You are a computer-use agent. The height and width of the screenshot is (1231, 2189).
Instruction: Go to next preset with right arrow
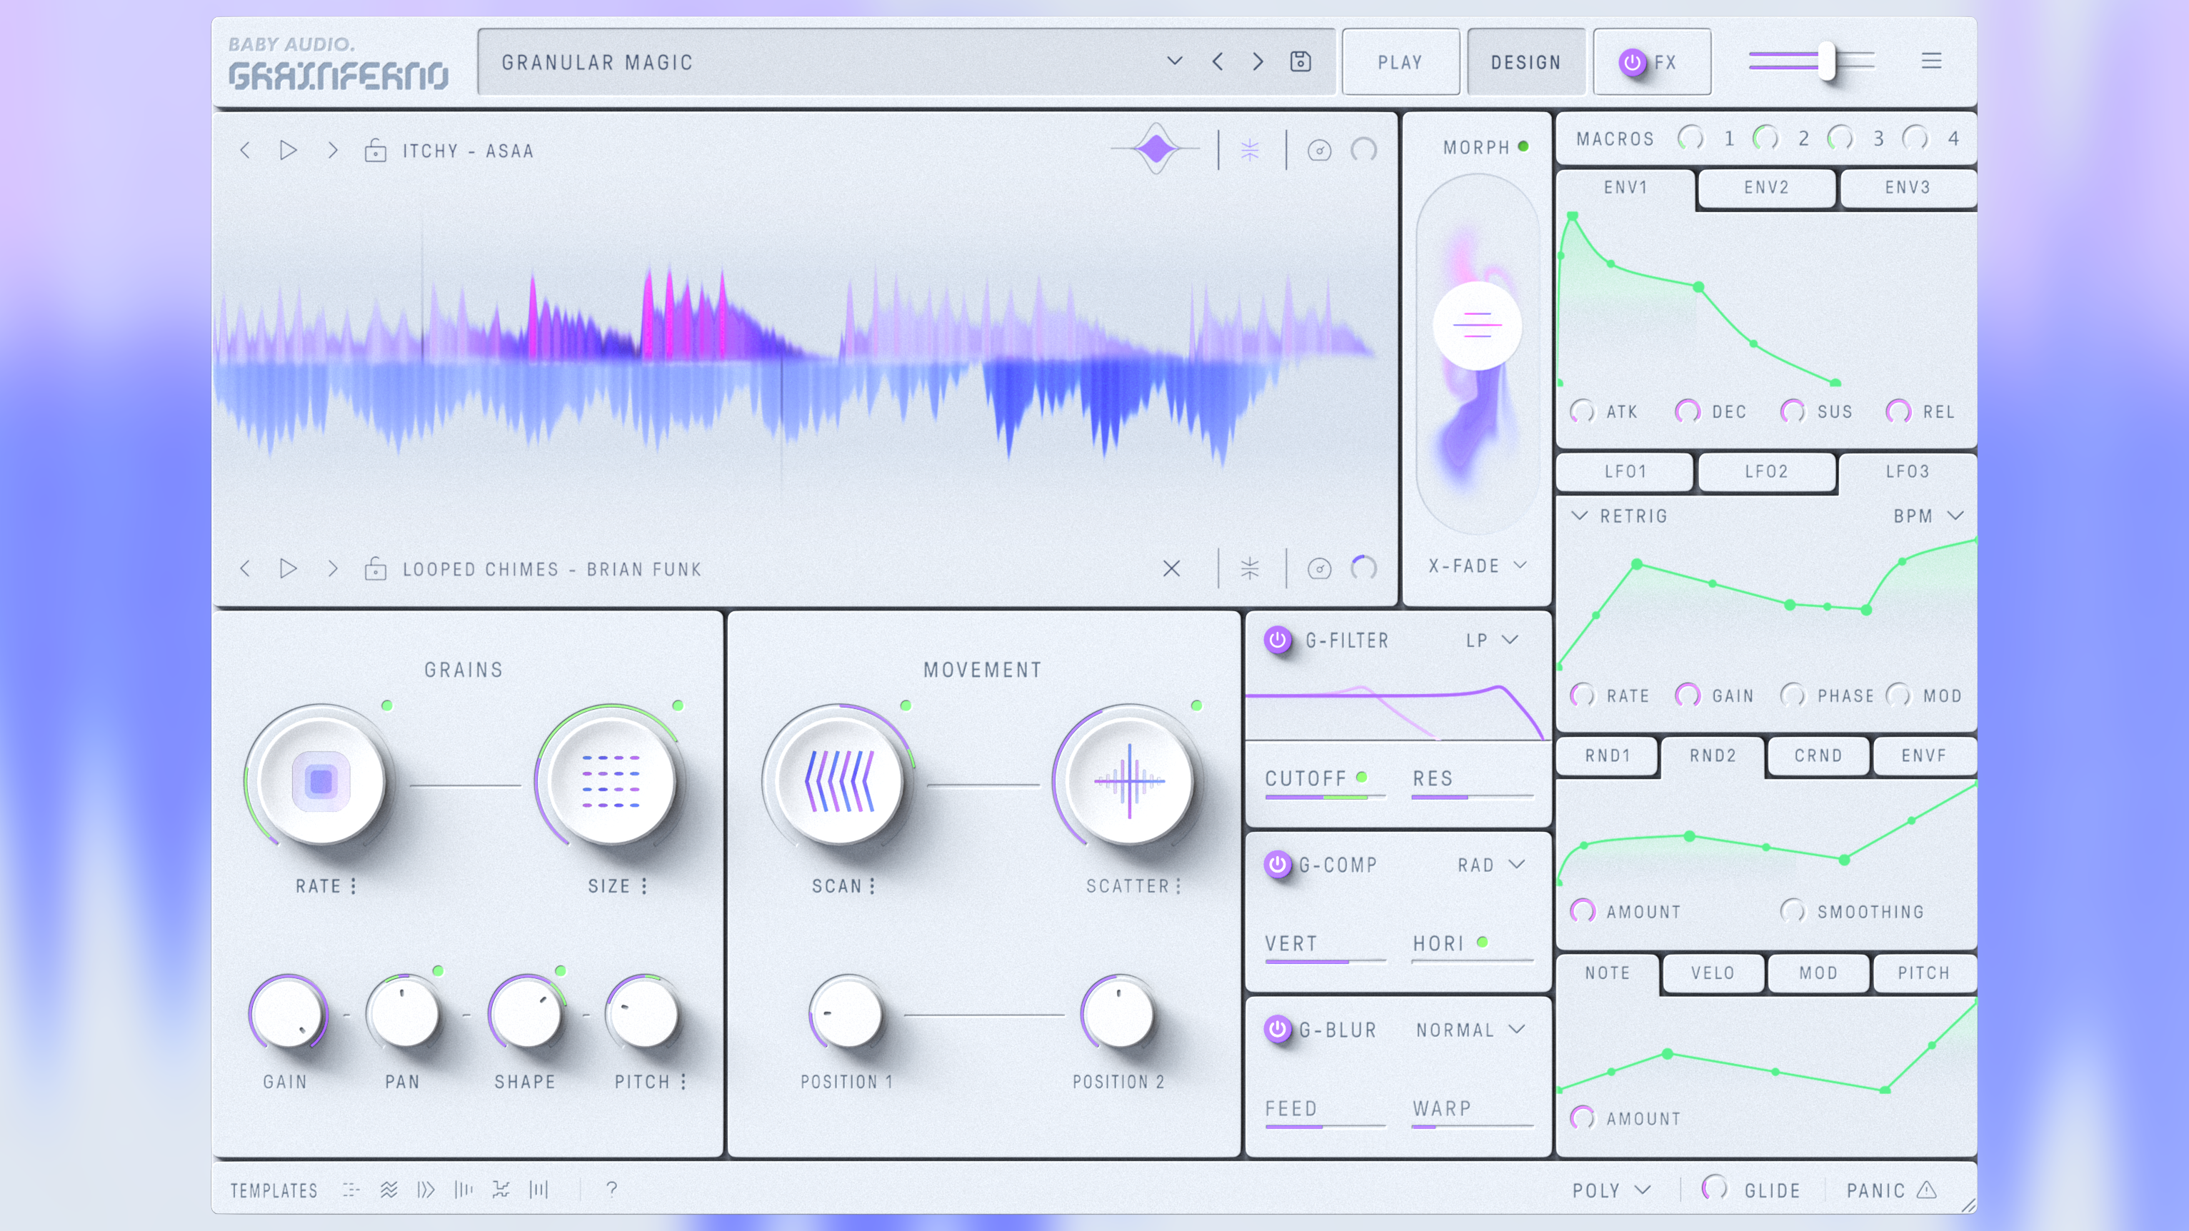(x=1258, y=61)
